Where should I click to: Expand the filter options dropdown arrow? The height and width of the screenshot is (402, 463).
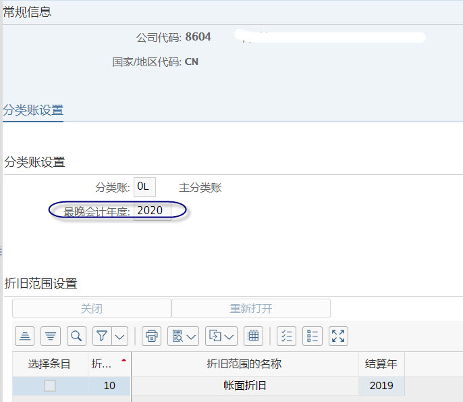pyautogui.click(x=119, y=336)
